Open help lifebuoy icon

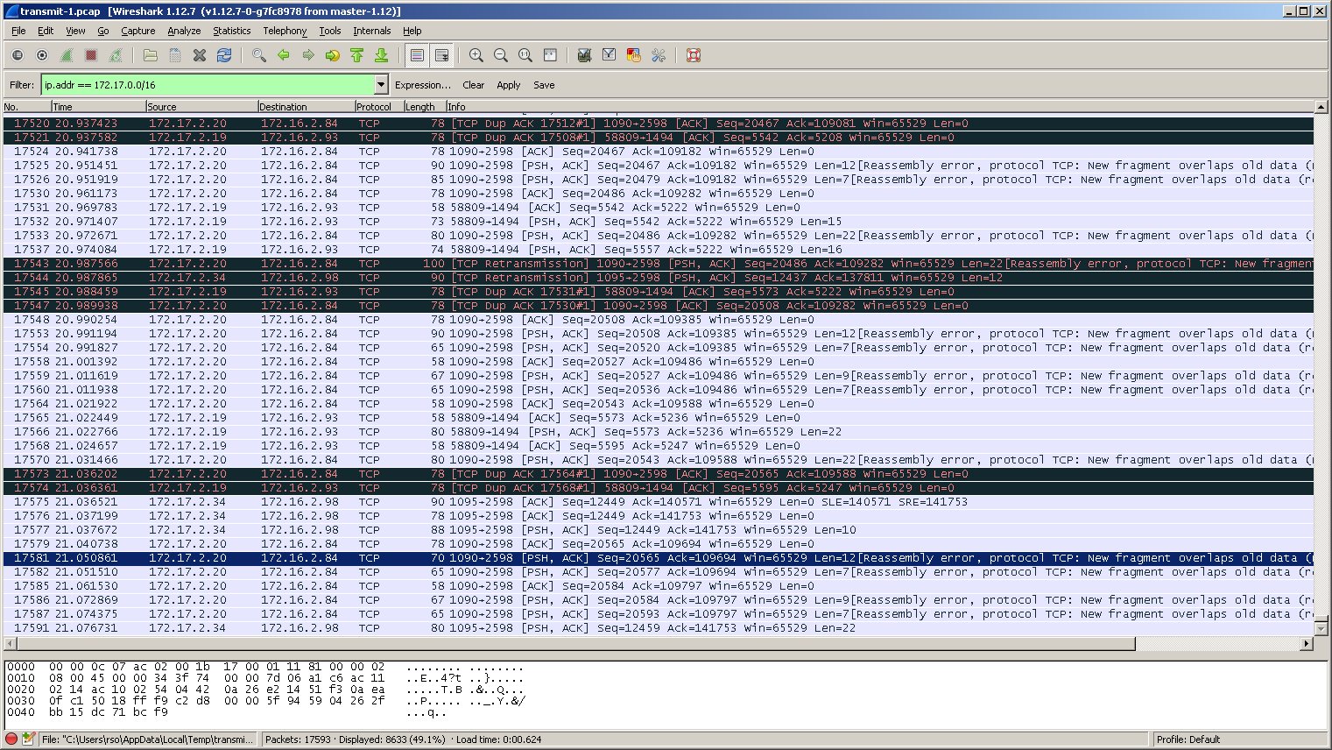click(694, 55)
